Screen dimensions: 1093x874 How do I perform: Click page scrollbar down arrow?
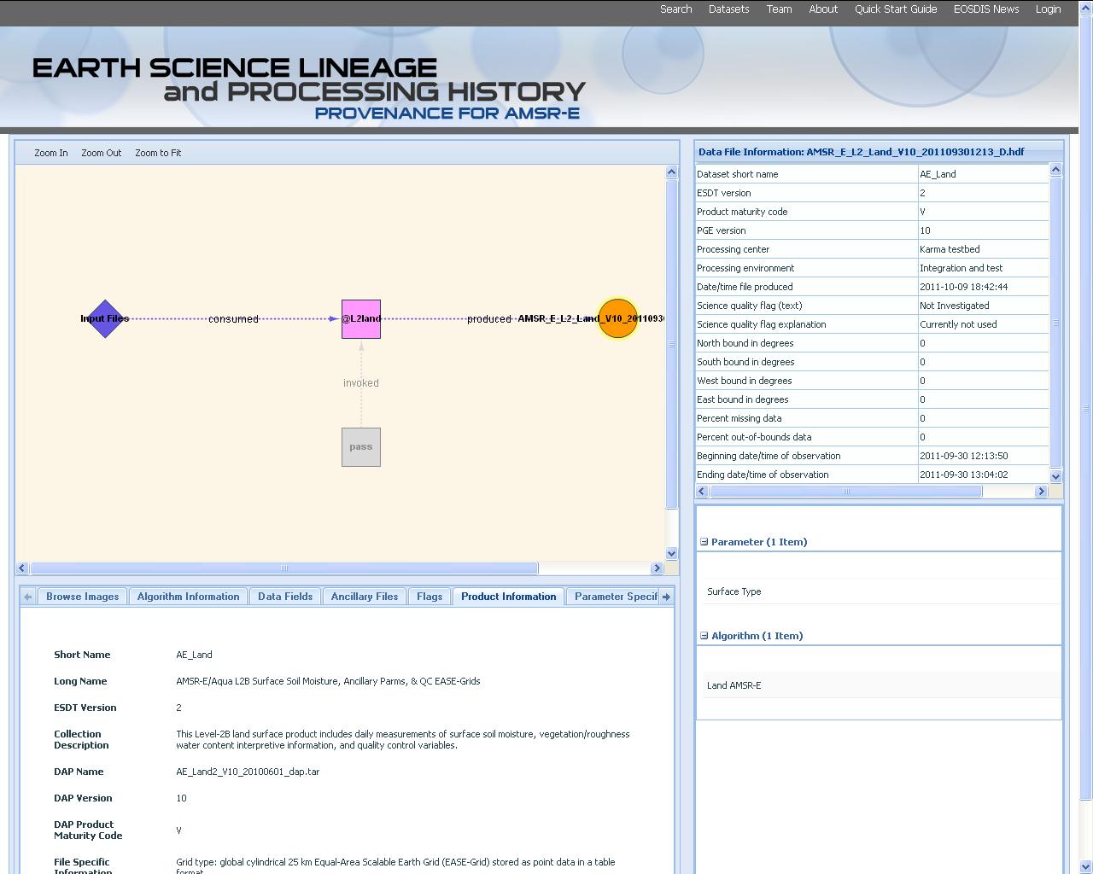pyautogui.click(x=1086, y=867)
